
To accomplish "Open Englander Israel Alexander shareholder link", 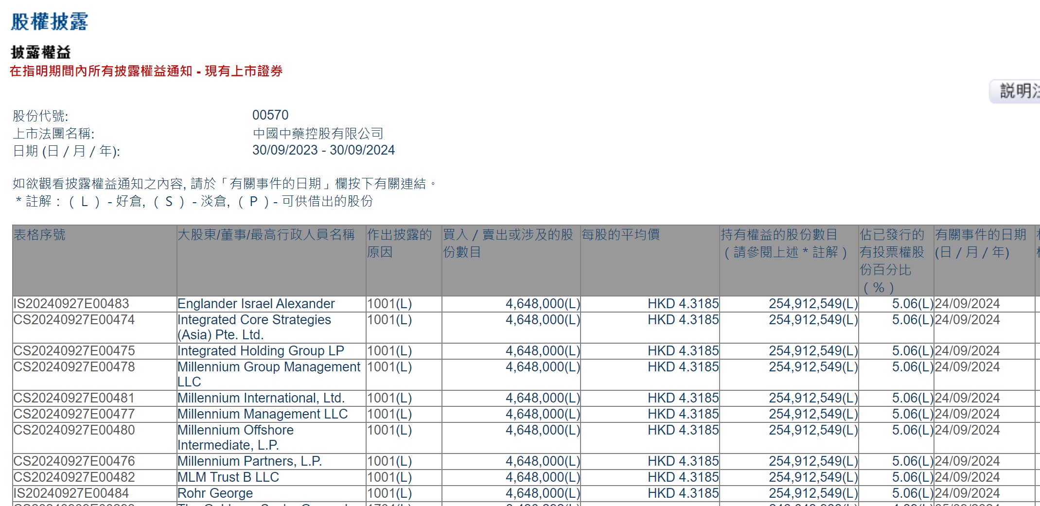I will tap(256, 304).
